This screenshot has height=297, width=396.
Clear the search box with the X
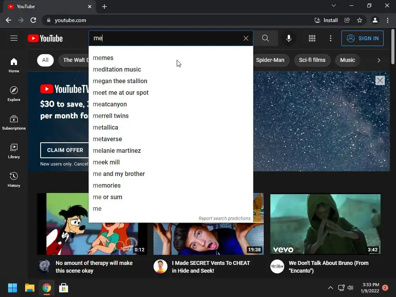[246, 38]
